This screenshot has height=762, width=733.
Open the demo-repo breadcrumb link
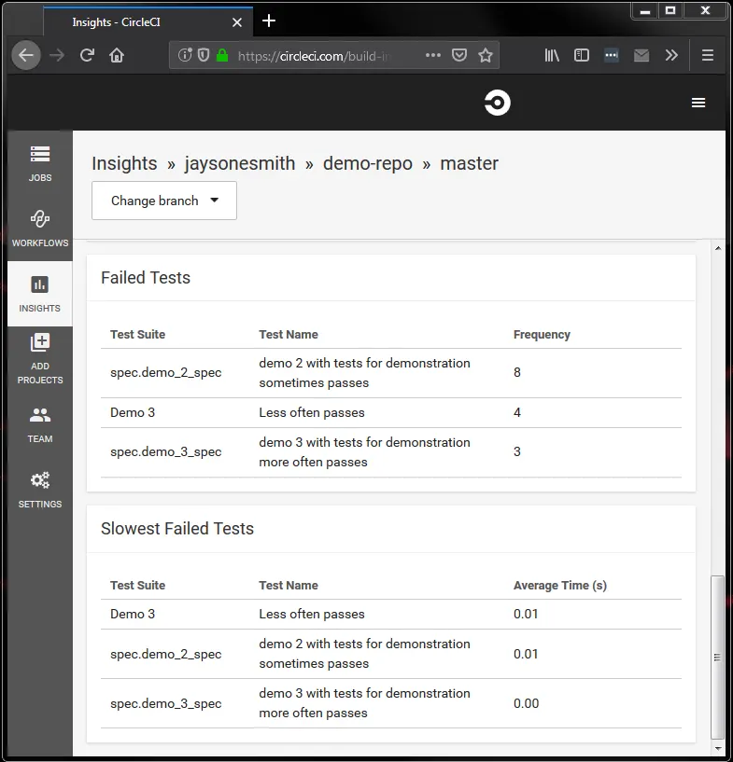click(368, 163)
